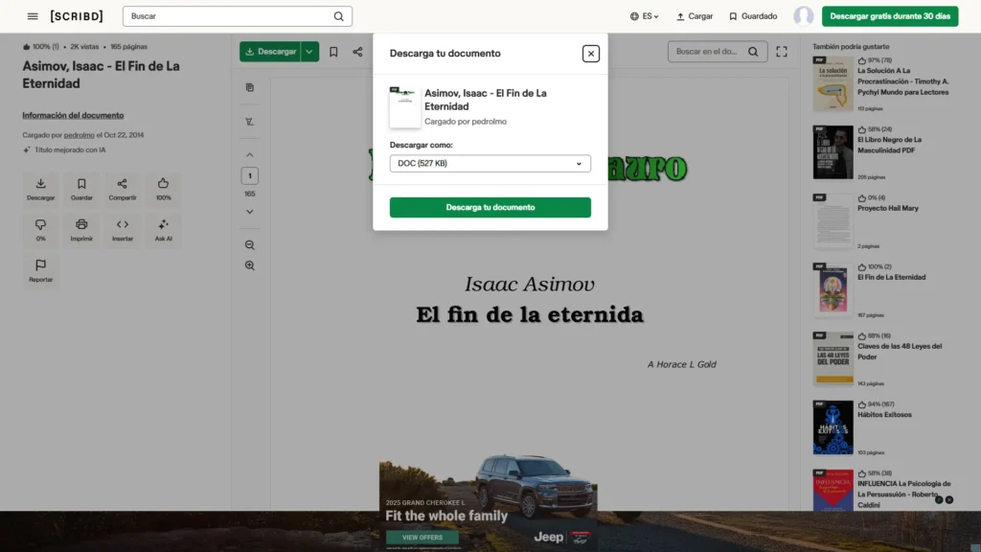Click the page number box showing 1
The image size is (981, 552).
250,176
